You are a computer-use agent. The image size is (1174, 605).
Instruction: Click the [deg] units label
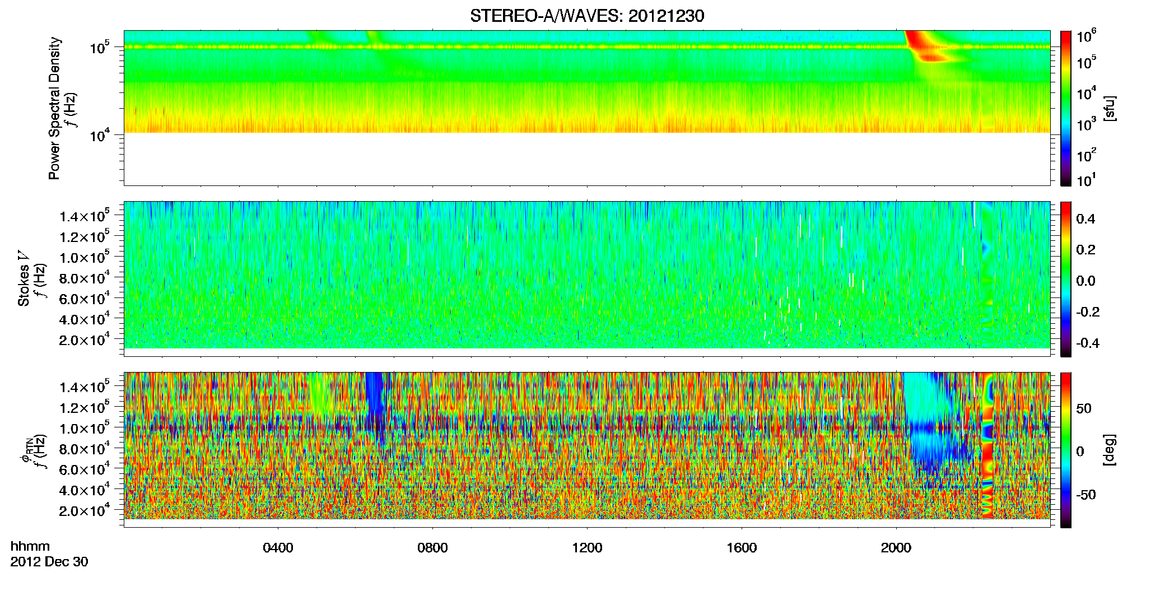1110,450
